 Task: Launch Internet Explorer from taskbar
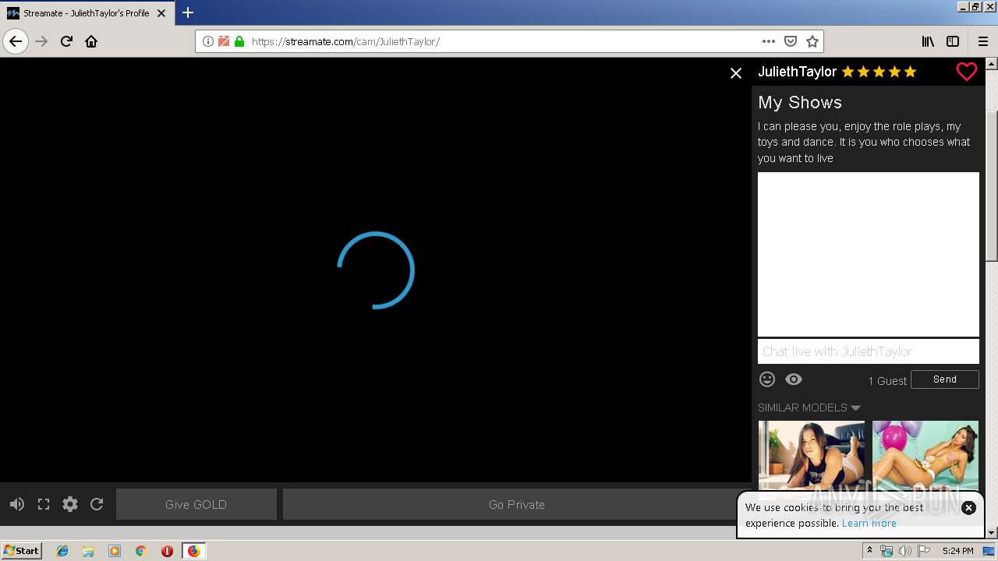(62, 551)
